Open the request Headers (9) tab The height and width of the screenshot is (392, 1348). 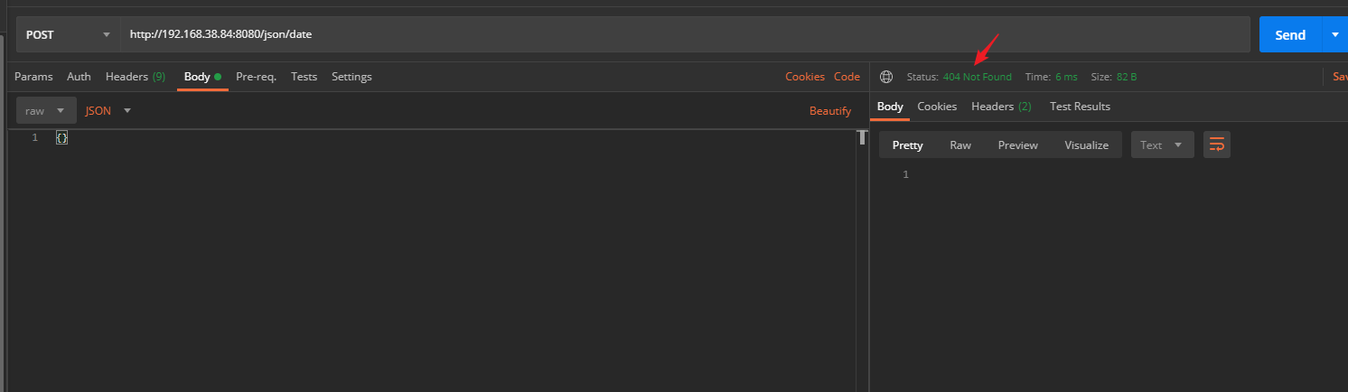pos(136,77)
